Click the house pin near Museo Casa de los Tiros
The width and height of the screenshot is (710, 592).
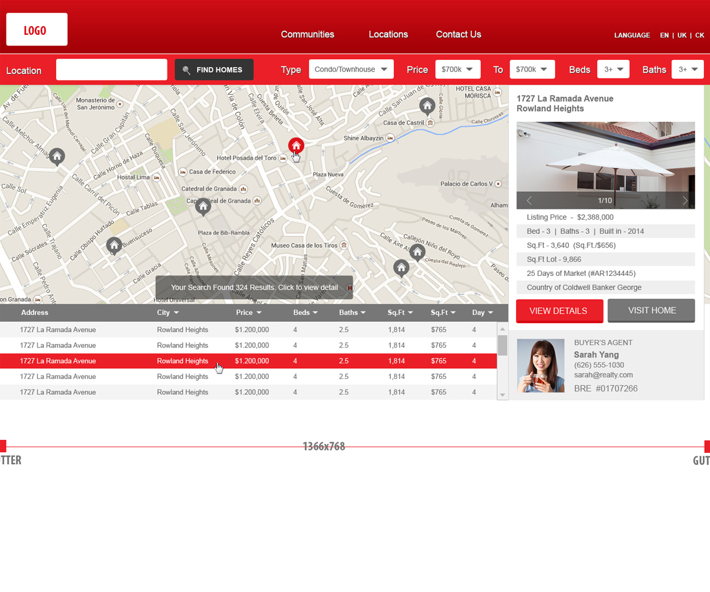pos(417,252)
